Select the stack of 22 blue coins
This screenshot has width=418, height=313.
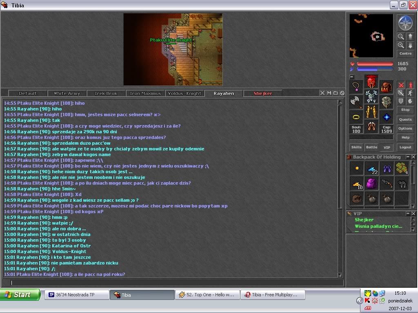[x=371, y=168]
